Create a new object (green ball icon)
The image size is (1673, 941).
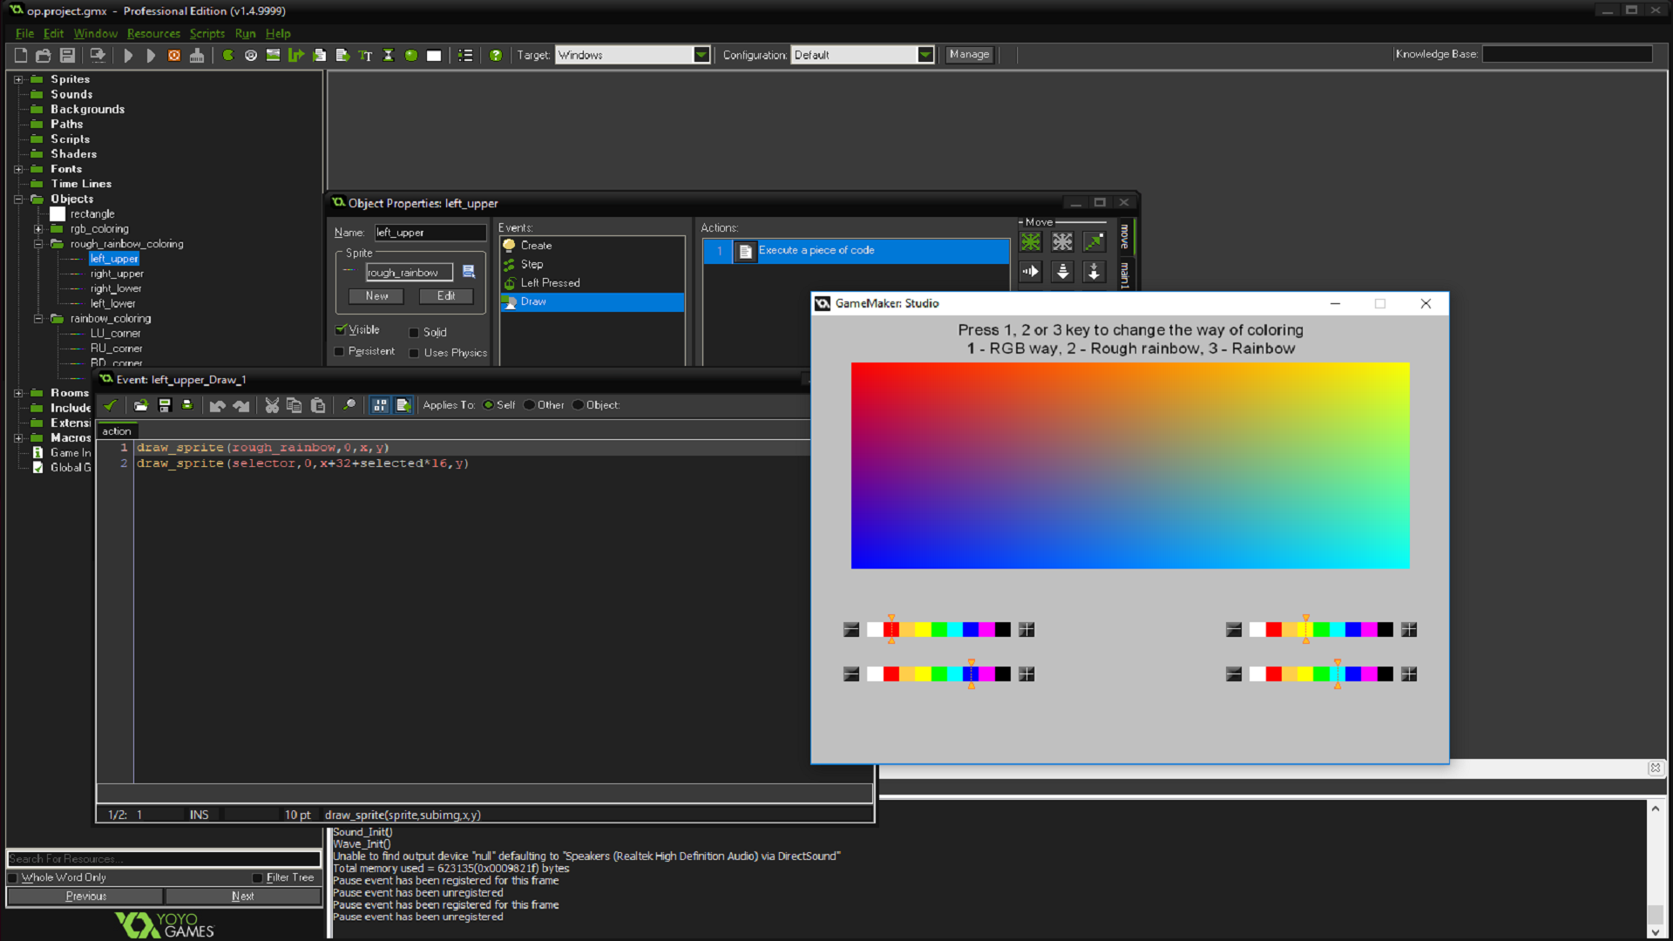click(411, 55)
